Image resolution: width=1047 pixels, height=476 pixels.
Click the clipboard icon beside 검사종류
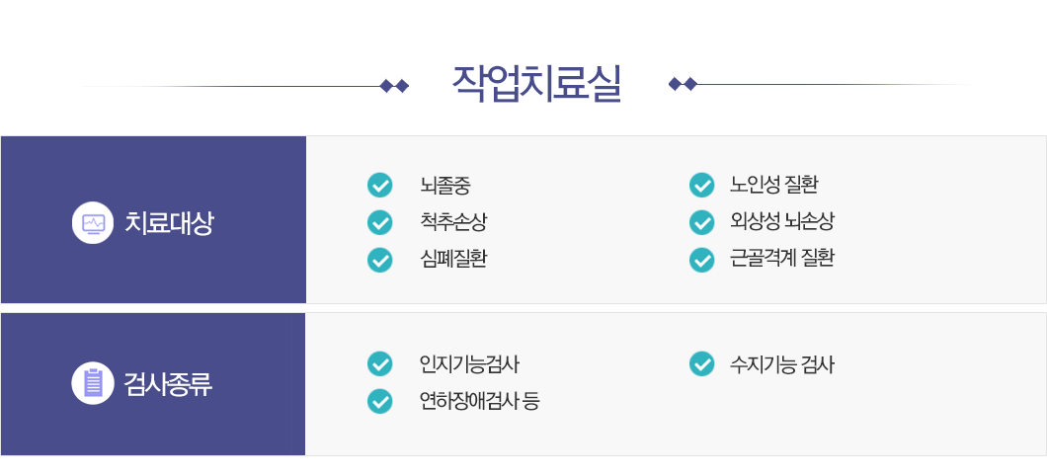click(93, 383)
